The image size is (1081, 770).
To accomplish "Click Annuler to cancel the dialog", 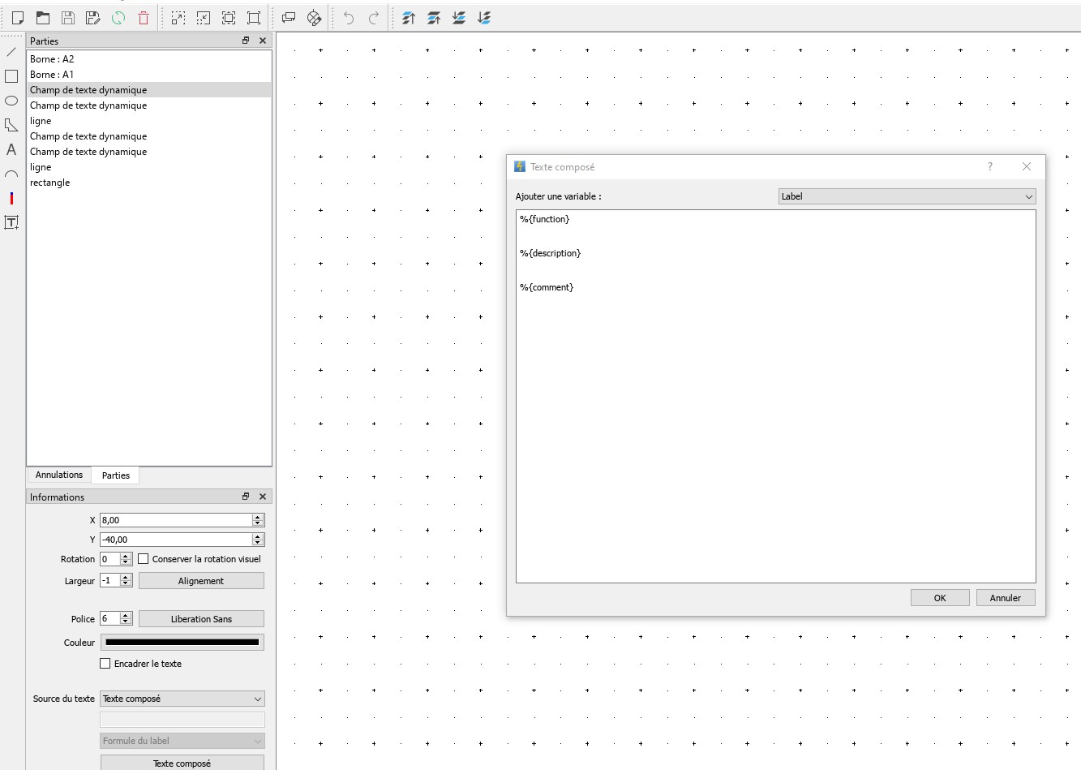I will click(1005, 598).
